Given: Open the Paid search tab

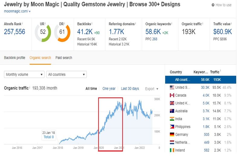Looking at the screenshot, I should point(64,58).
